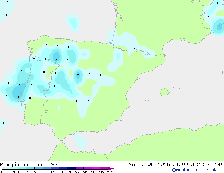Click the legend scale label "30"
The width and height of the screenshot is (224, 173).
[x=77, y=172]
